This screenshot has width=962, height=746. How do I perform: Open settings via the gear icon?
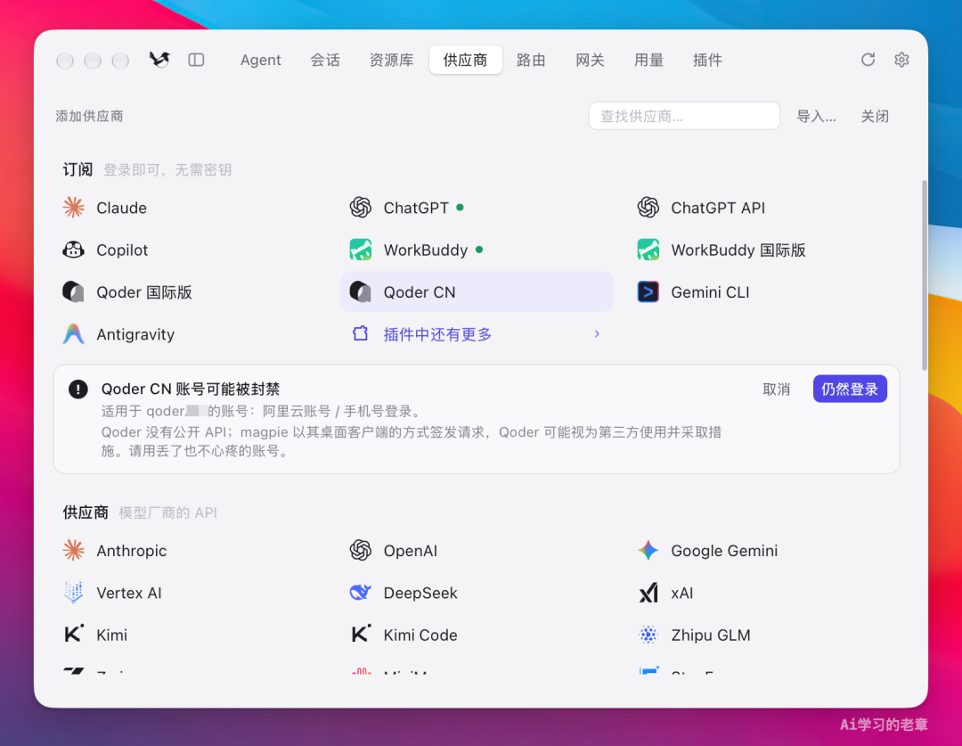(x=901, y=60)
